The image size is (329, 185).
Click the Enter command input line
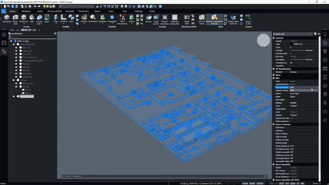pos(164,176)
